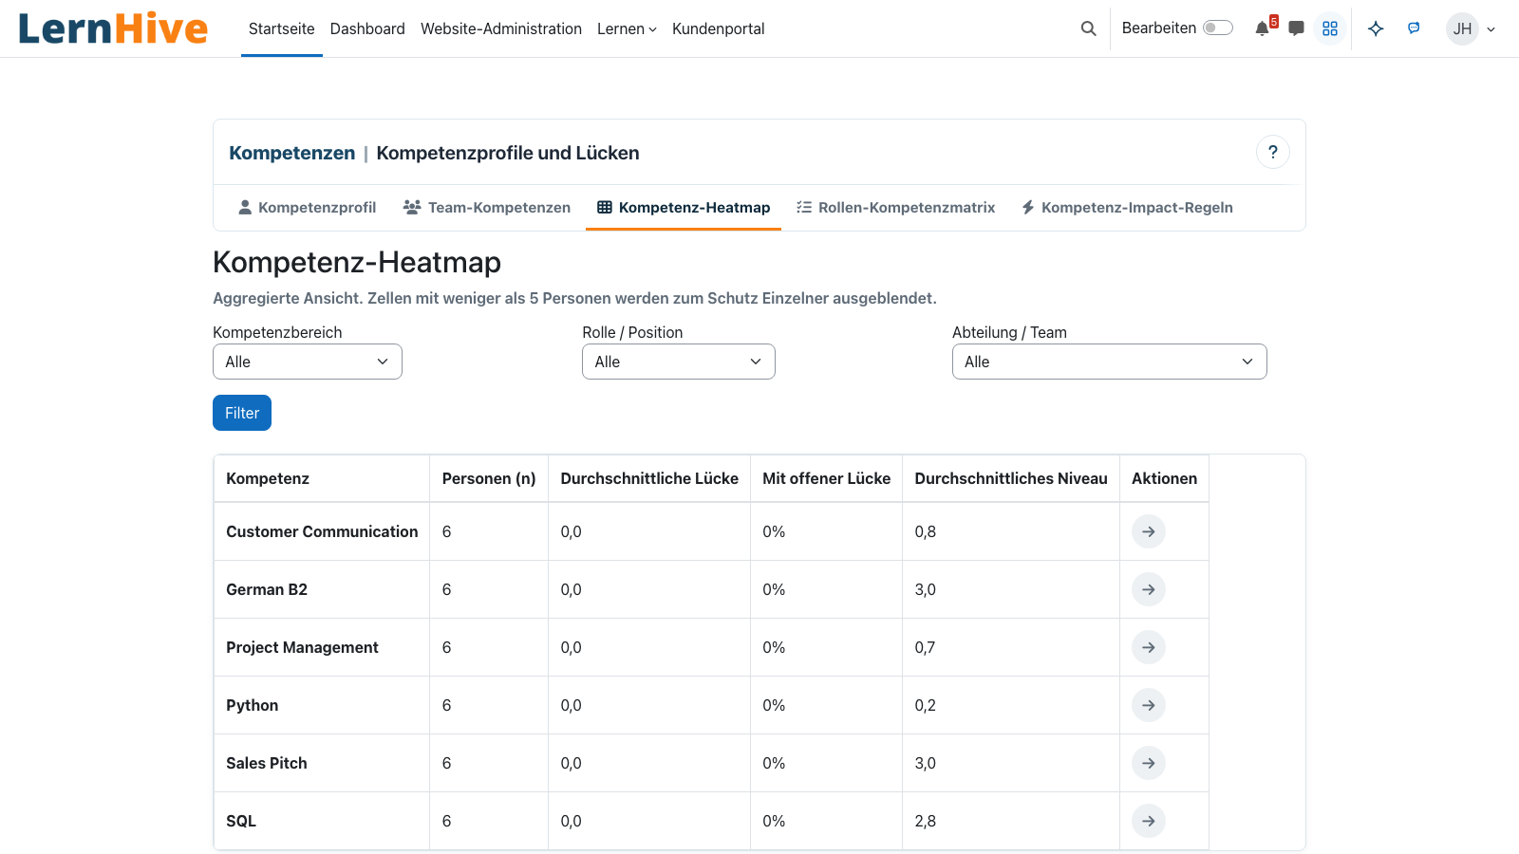1519x854 pixels.
Task: Open details arrow for German B2
Action: (x=1149, y=589)
